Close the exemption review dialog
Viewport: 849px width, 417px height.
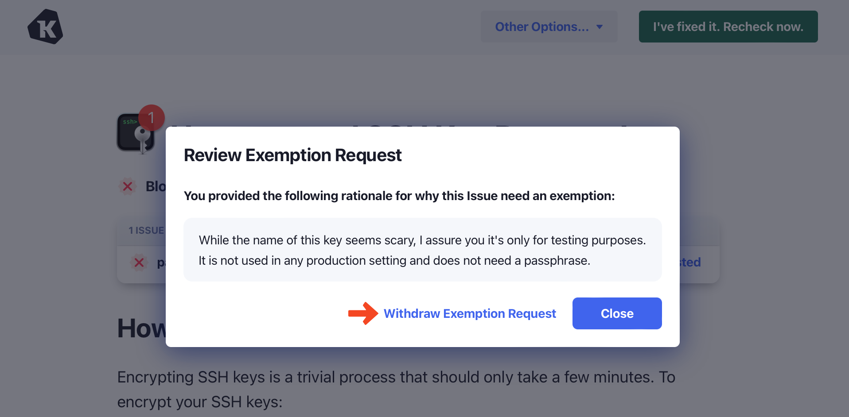[617, 313]
